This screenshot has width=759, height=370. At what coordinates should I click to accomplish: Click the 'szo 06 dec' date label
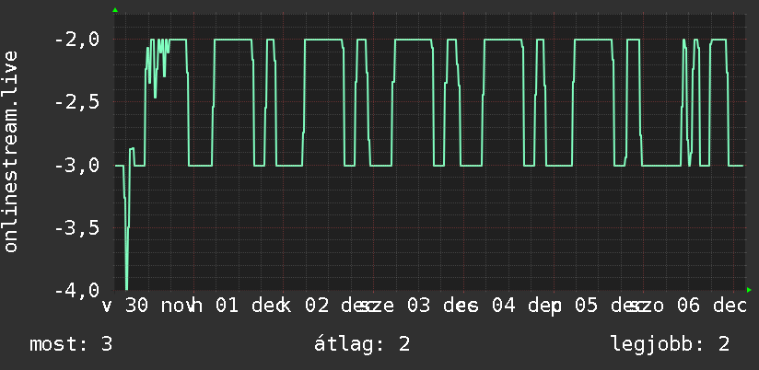pyautogui.click(x=689, y=306)
